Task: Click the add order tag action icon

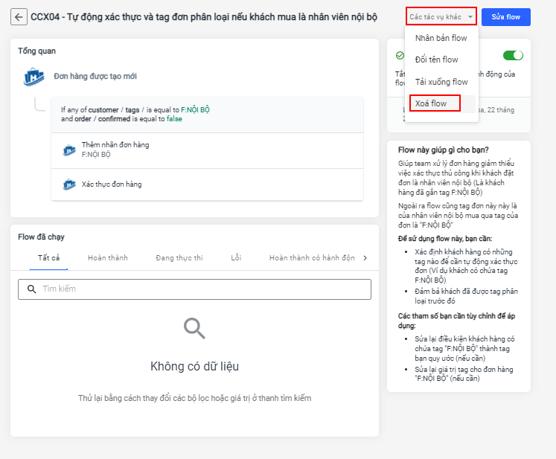Action: click(69, 150)
